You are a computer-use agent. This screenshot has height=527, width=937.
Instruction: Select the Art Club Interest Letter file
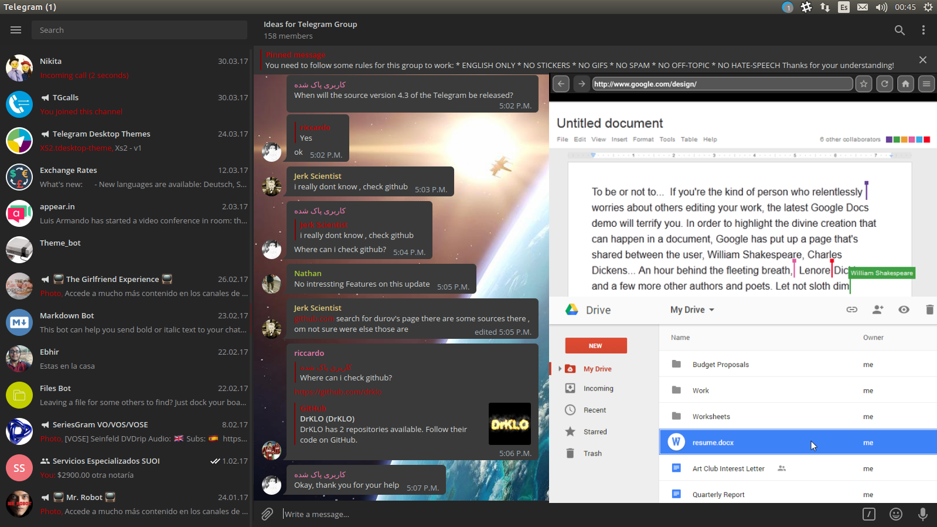pos(798,468)
